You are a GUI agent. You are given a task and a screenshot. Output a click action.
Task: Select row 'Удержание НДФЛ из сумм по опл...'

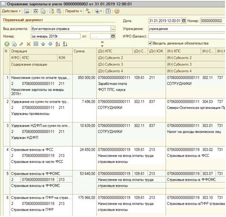point(41,126)
